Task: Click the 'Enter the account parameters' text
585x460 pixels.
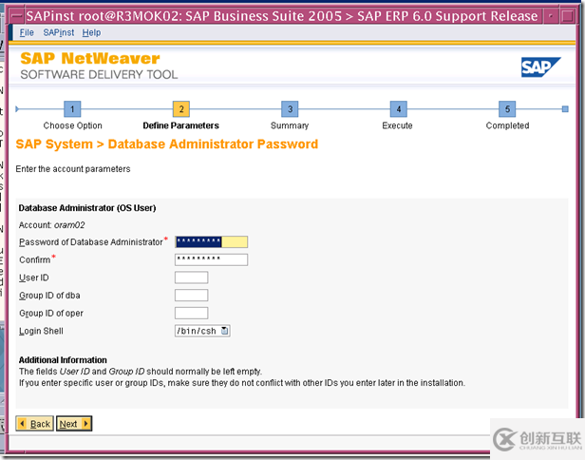Action: tap(73, 169)
